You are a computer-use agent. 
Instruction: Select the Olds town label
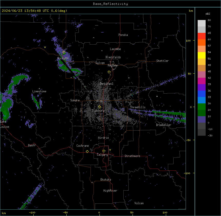point(99,101)
